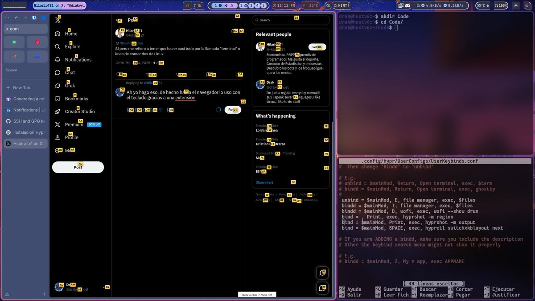Image resolution: width=535 pixels, height=301 pixels.
Task: Open more options for Cristian Contreras trend
Action: pos(324,140)
